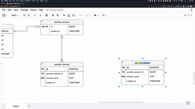195x109 pixels.
Task: Select TIMESTAMP in selected youtube_channel table
Action: (x=156, y=81)
